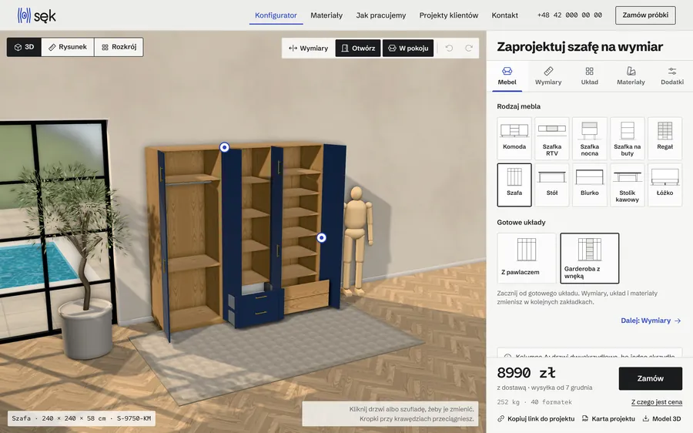Viewport: 693px width, 433px height.
Task: Select the Z pawlaczem preset layout
Action: coord(527,258)
